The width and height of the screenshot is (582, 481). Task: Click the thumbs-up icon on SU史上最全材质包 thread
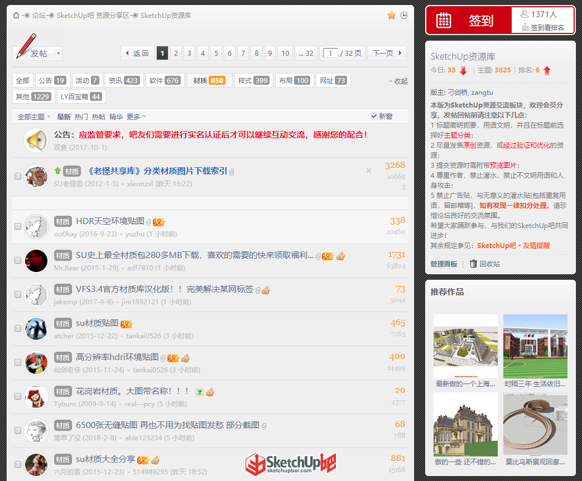341,256
